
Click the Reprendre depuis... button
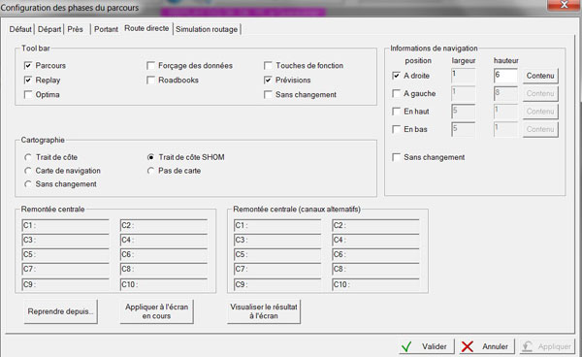click(60, 311)
